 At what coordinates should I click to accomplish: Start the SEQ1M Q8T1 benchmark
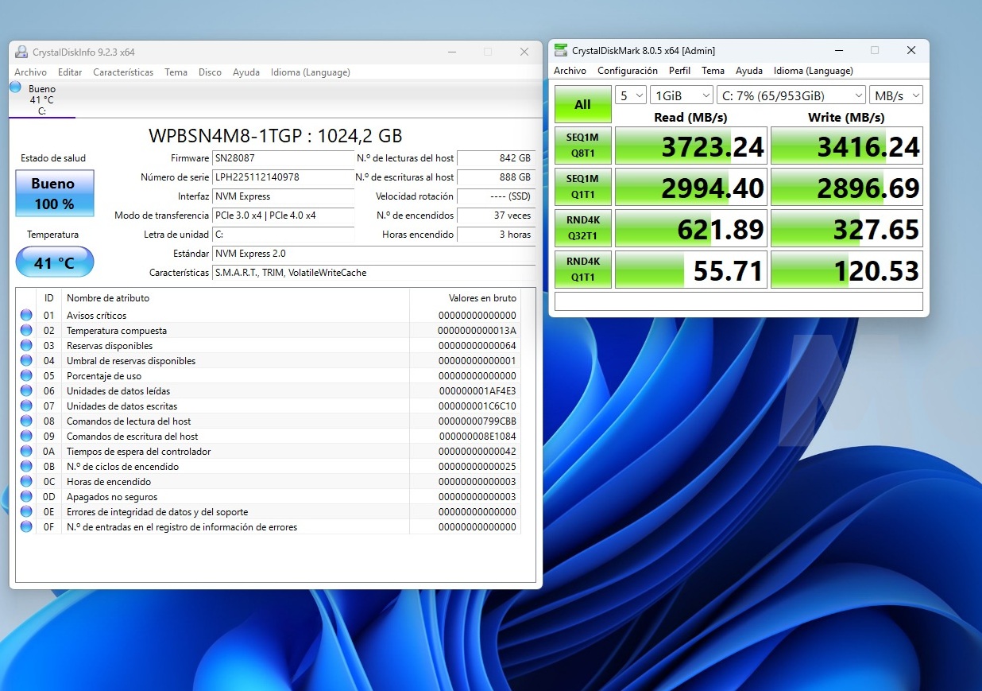(582, 146)
